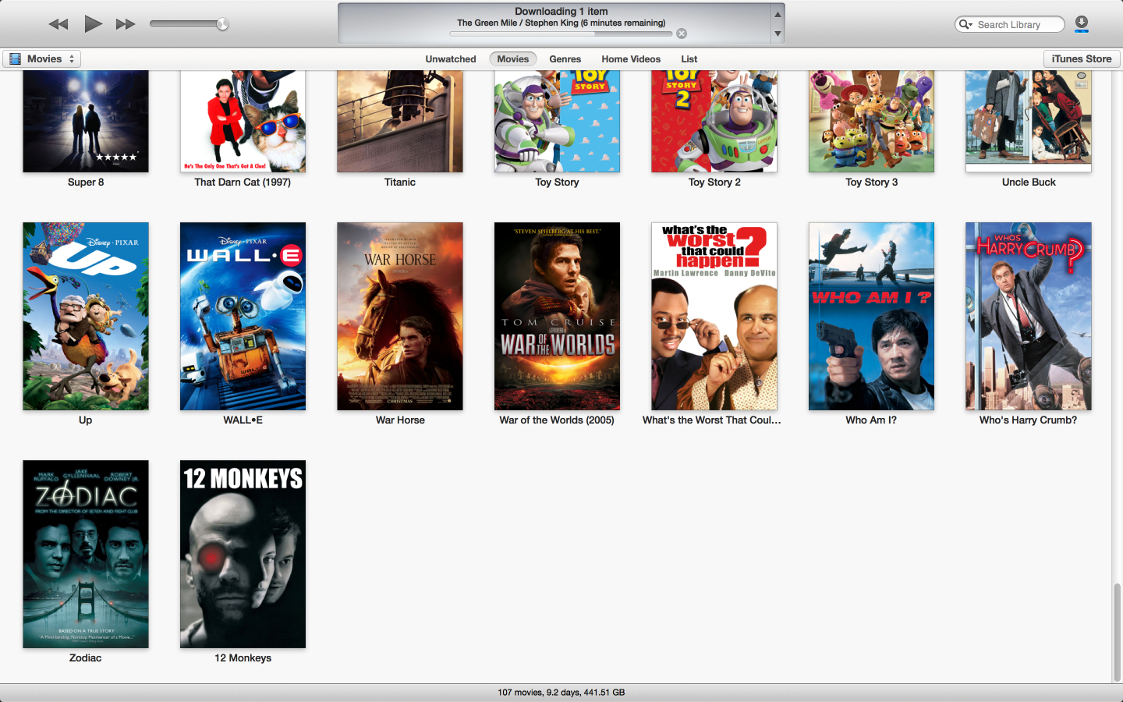Click the 'Toy Story 2' title label

(714, 183)
